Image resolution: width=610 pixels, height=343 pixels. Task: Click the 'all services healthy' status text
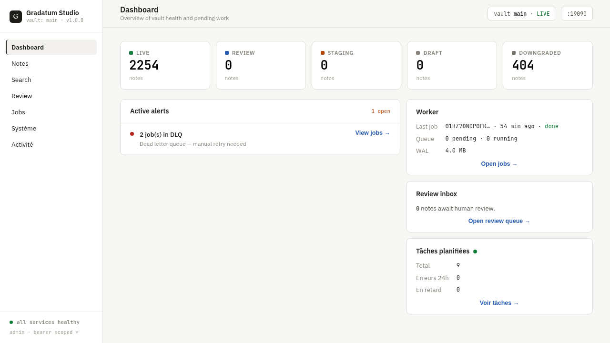pyautogui.click(x=48, y=323)
